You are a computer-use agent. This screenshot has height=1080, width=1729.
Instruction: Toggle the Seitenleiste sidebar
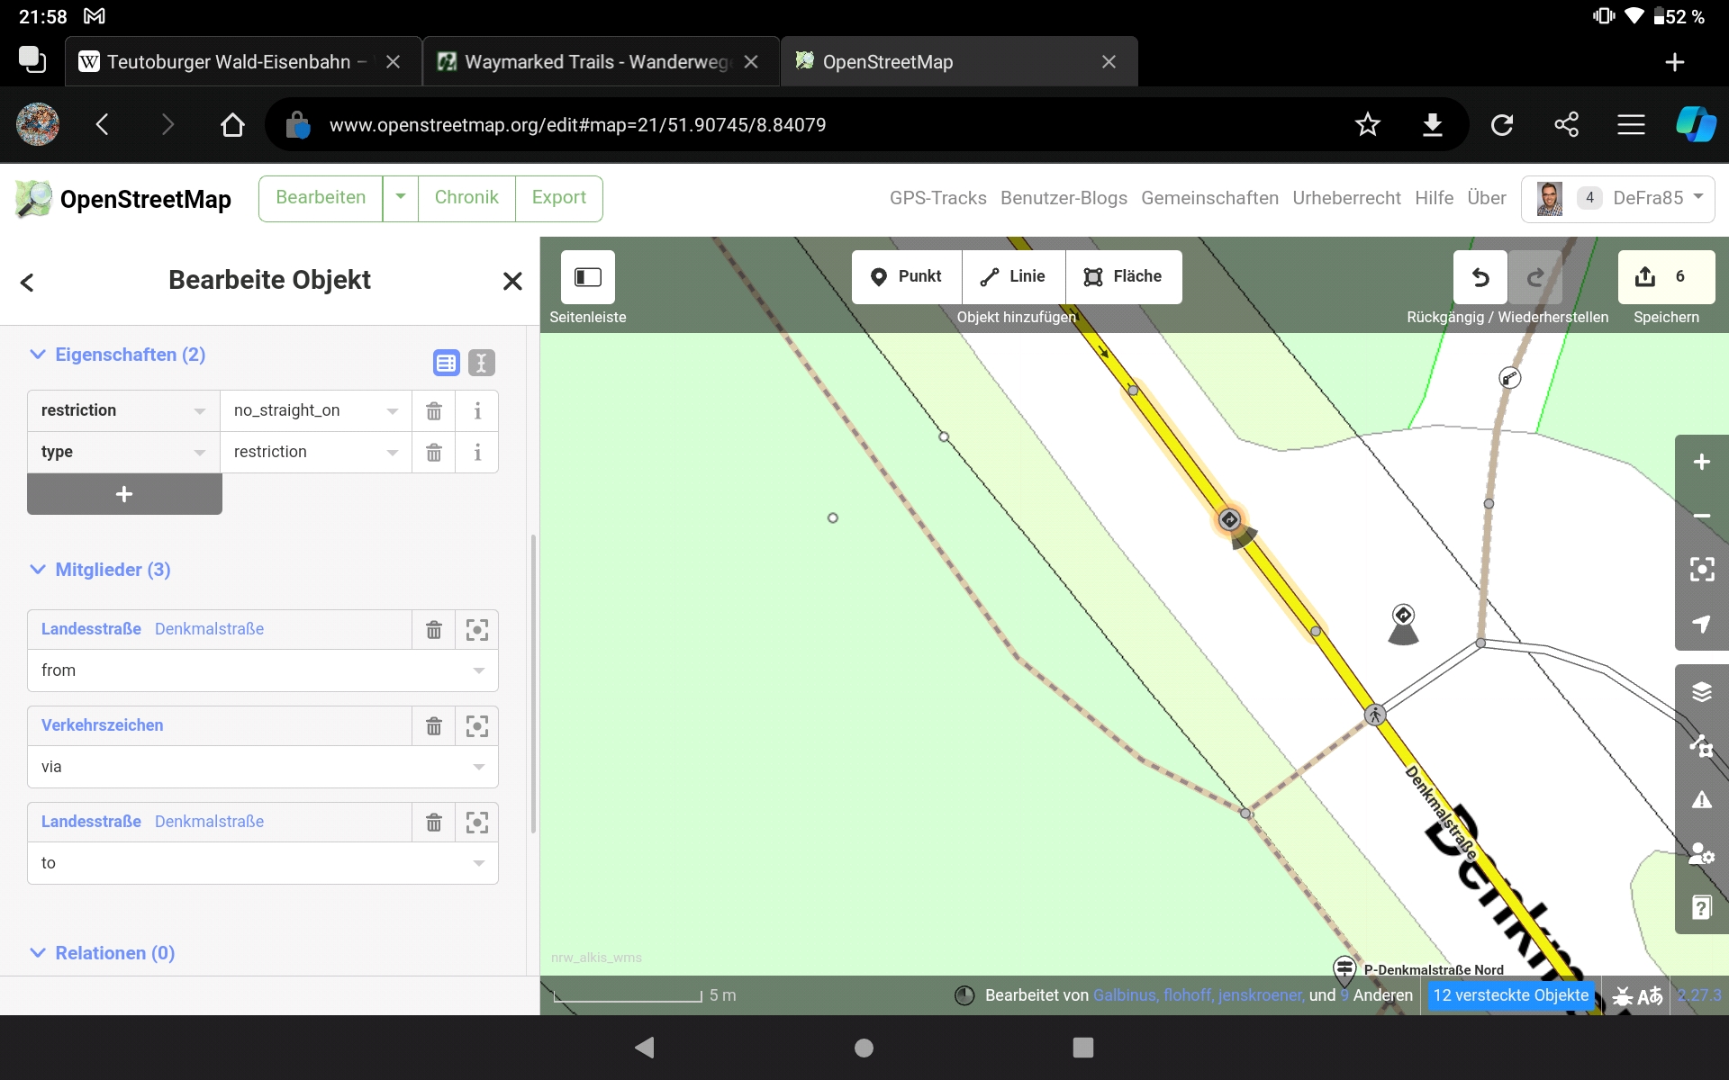pyautogui.click(x=588, y=277)
